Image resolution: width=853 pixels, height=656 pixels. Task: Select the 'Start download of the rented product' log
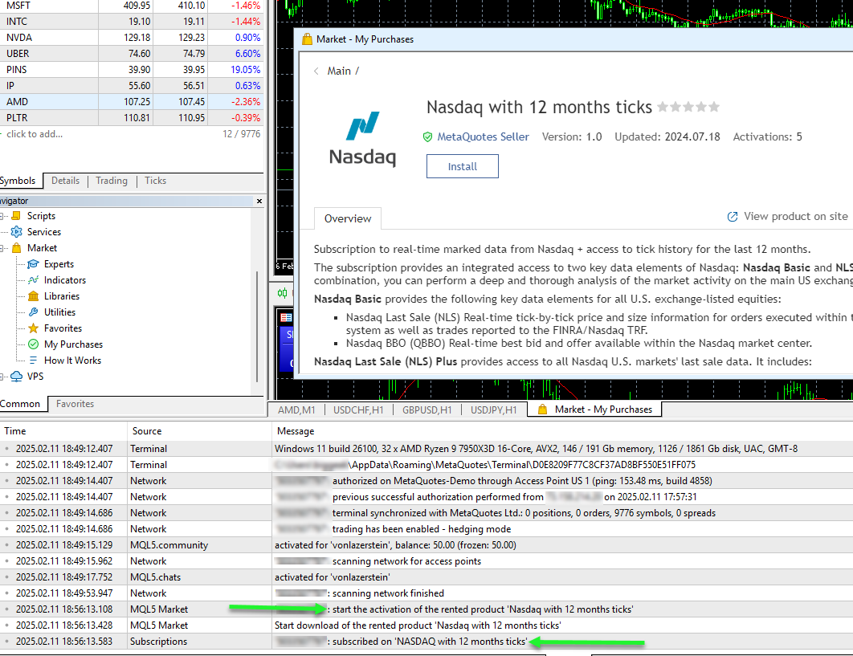click(x=426, y=625)
